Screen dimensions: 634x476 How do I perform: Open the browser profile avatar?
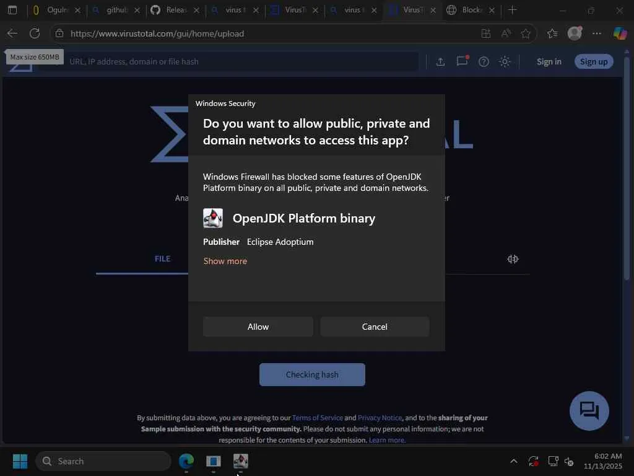coord(575,33)
